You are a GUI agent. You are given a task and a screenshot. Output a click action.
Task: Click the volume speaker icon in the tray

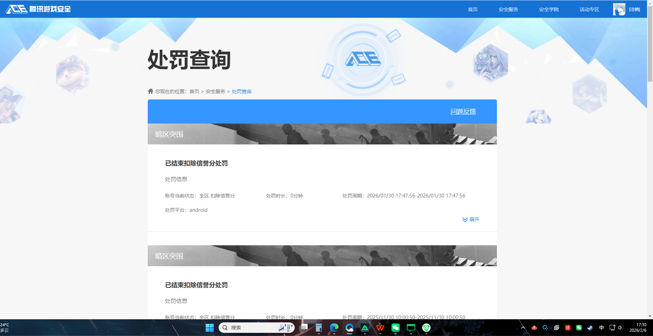pyautogui.click(x=620, y=328)
